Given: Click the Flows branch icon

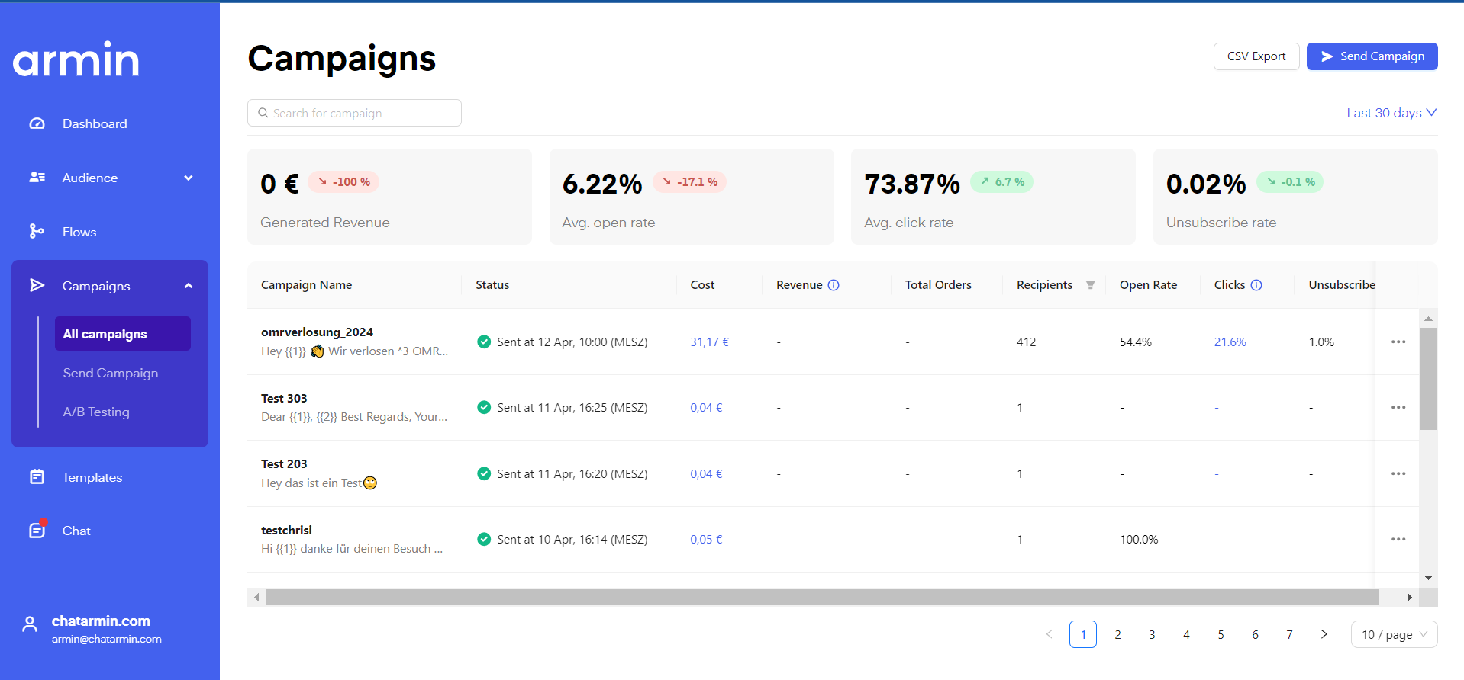Looking at the screenshot, I should pos(36,232).
